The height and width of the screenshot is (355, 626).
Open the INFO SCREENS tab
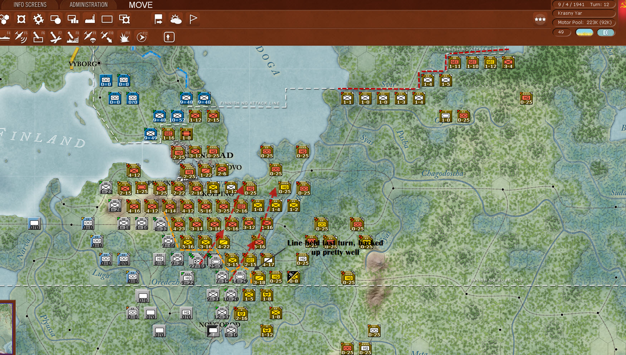pyautogui.click(x=30, y=5)
